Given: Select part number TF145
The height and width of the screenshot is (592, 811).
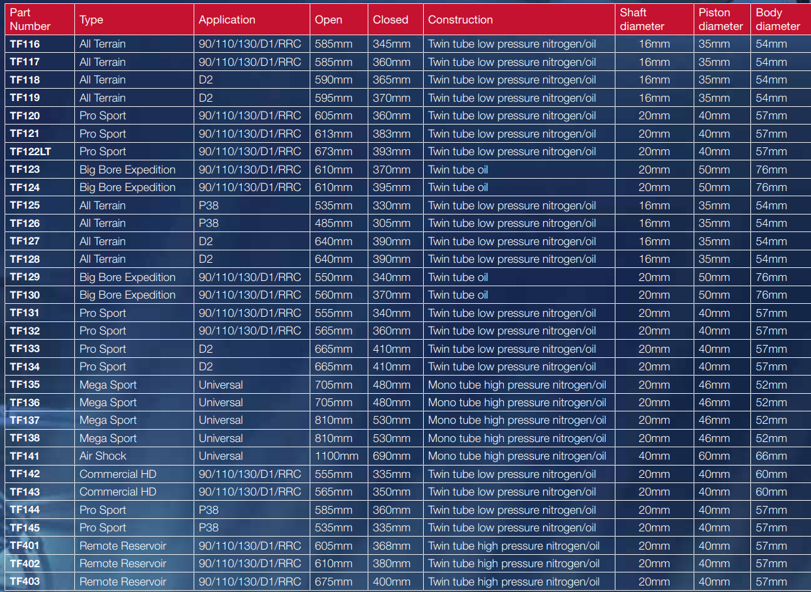Looking at the screenshot, I should tap(25, 528).
